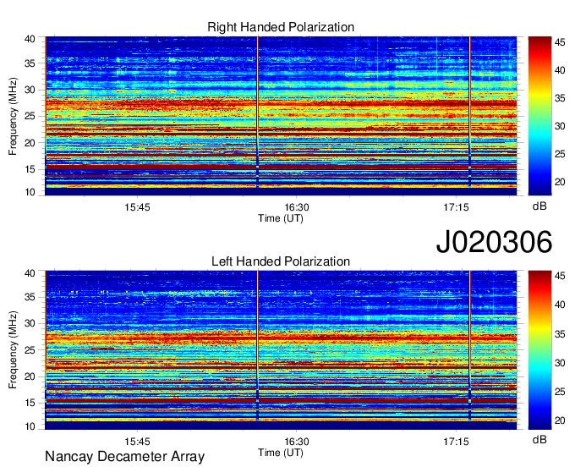Select 17:15 time tick under right-handed plot
This screenshot has height=467, width=575.
456,207
